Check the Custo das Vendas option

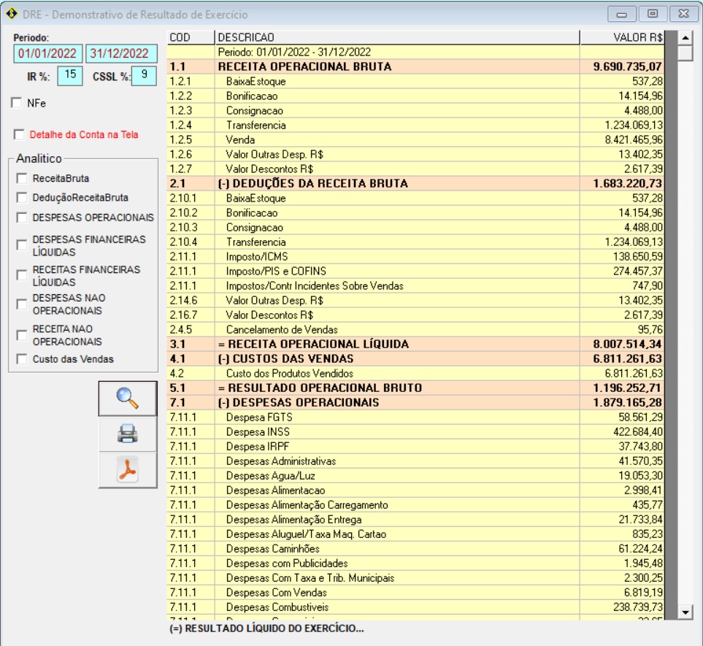(22, 359)
